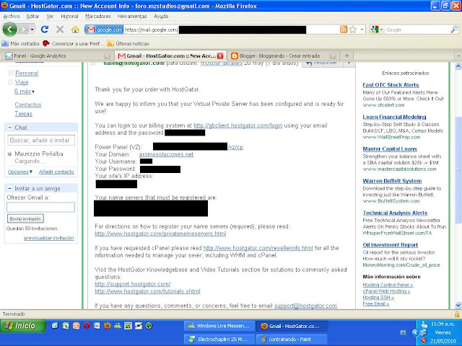The width and height of the screenshot is (462, 346).
Task: Open the reply options dropdown arrow
Action: [x=349, y=63]
